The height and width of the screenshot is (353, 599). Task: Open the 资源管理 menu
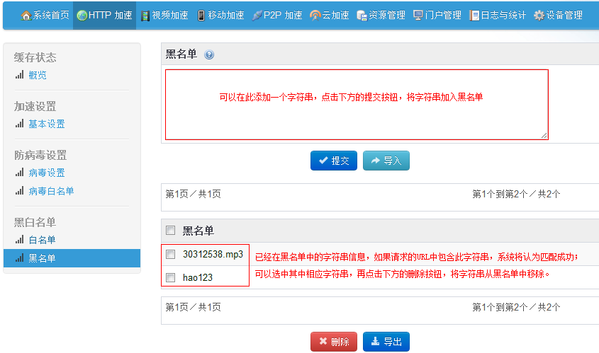381,16
